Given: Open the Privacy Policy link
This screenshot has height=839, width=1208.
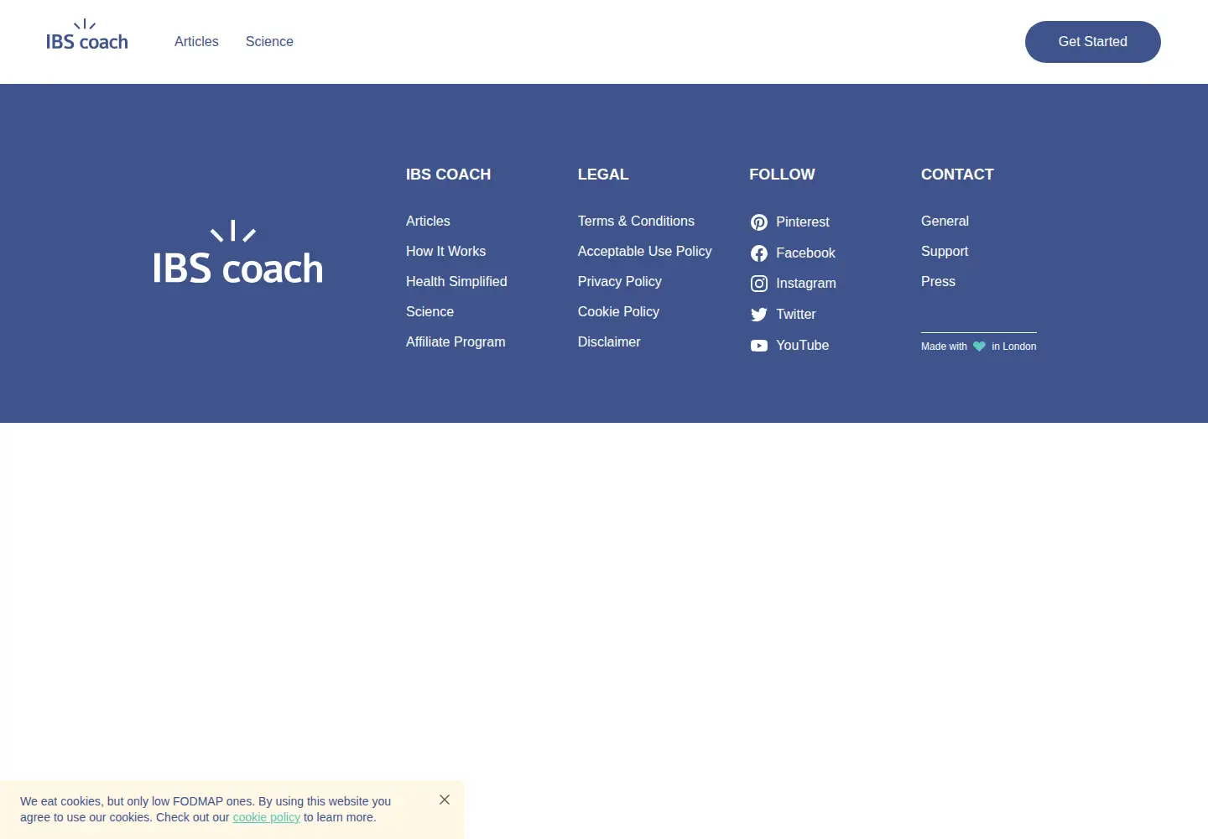Looking at the screenshot, I should point(619,281).
